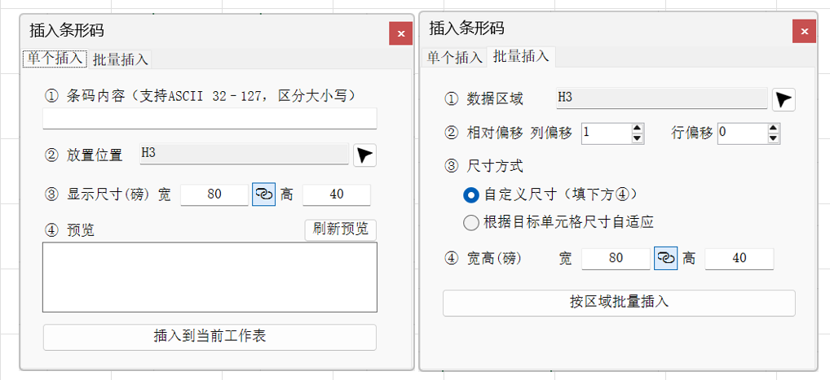This screenshot has height=380, width=830.
Task: Select 根据目标单元格尺寸自适应 radio option
Action: (470, 222)
